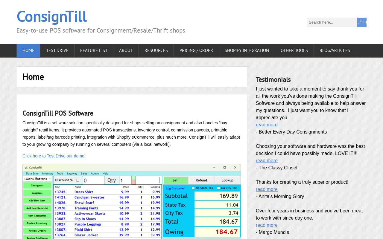This screenshot has height=239, width=383.
Task: Select FEATURE LIST in the navigation bar
Action: click(x=94, y=50)
